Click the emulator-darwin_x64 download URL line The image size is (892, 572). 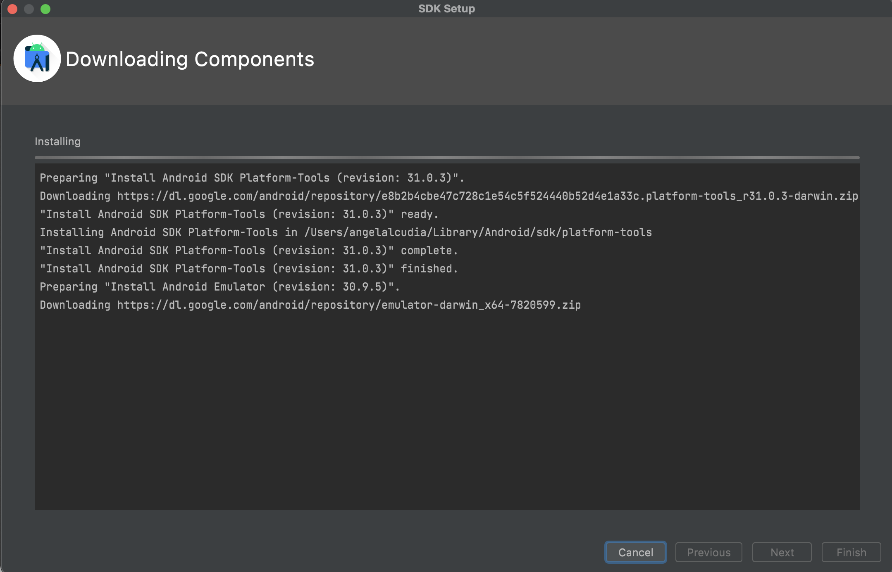[310, 305]
